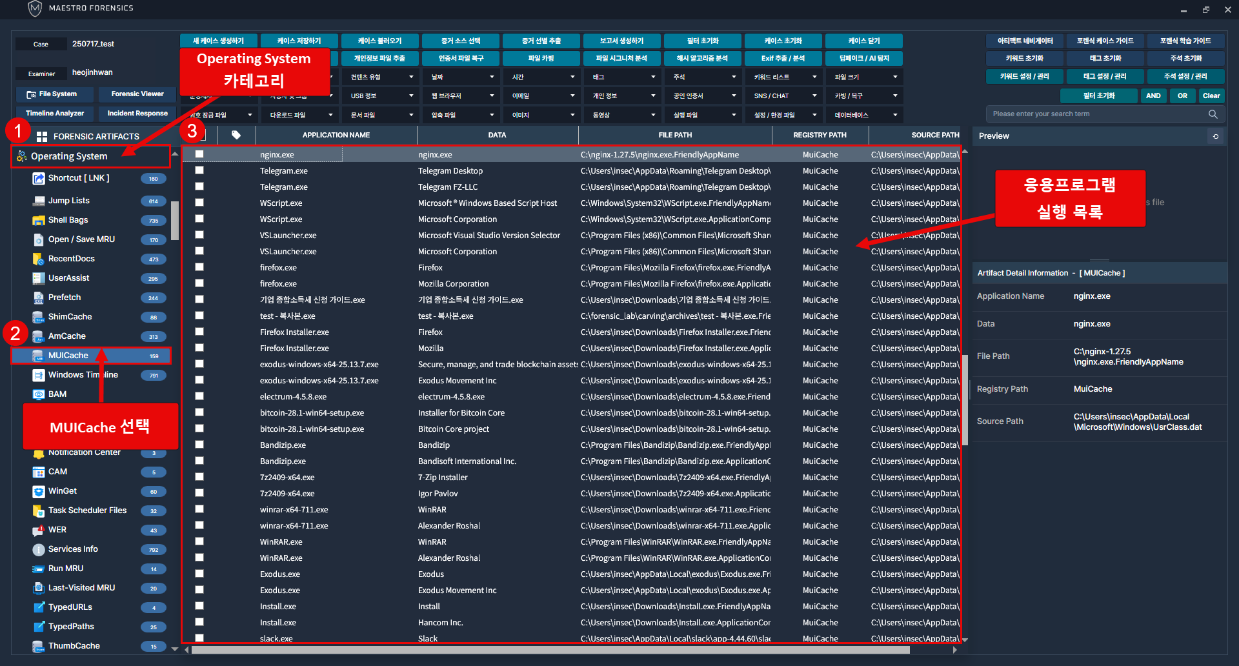1239x666 pixels.
Task: Switch to the Forensic Viewer tab
Action: (x=137, y=94)
